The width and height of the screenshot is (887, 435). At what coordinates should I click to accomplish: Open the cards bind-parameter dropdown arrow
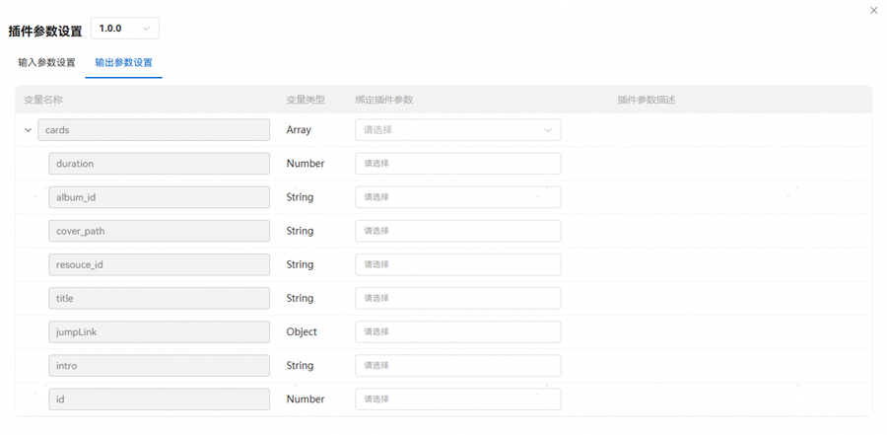(x=548, y=129)
